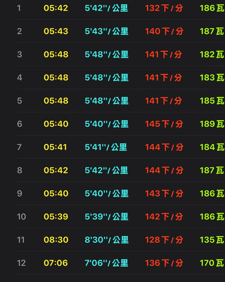Viewport: 225px width, 282px height.
Task: Click cadence 142下/分 in split 10
Action: coord(164,217)
